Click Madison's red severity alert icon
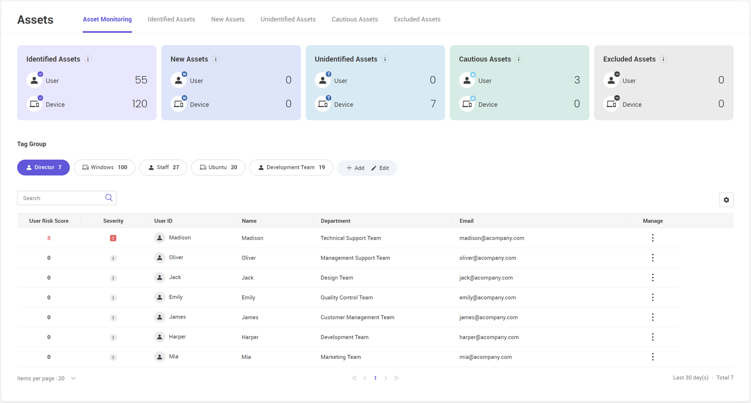This screenshot has height=403, width=751. [113, 238]
